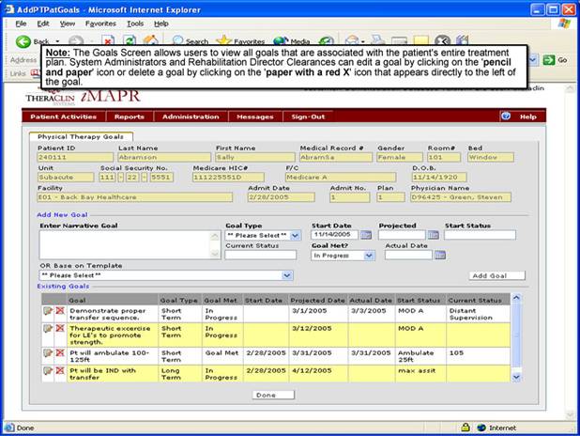Click the Facility field 'E01 - Back Bay Healthcare'
The width and height of the screenshot is (580, 436).
click(134, 197)
